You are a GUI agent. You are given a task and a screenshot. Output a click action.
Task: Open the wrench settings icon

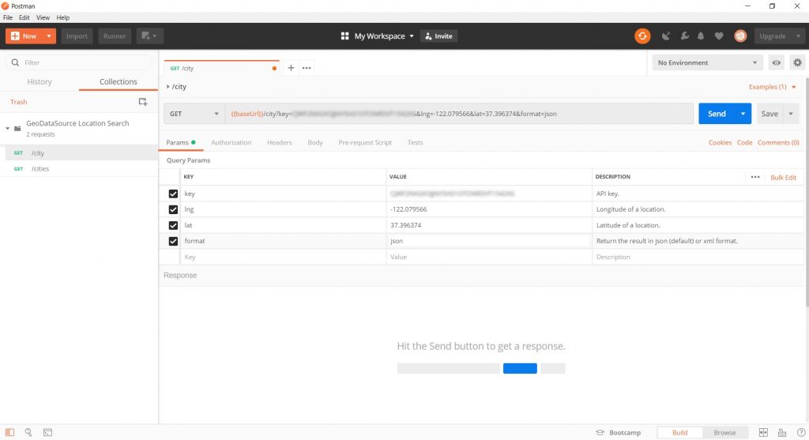684,36
